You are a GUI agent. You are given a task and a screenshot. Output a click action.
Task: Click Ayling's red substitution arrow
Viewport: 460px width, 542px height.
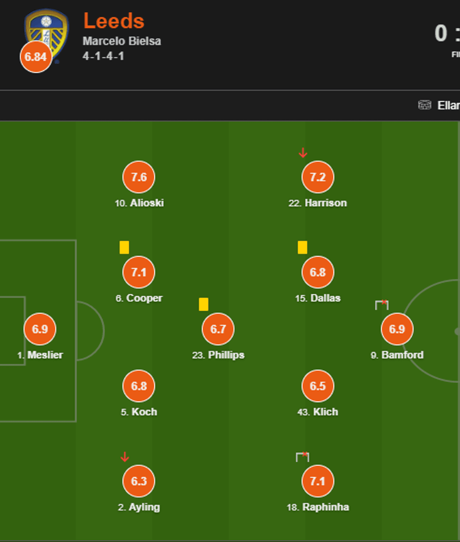coord(124,456)
